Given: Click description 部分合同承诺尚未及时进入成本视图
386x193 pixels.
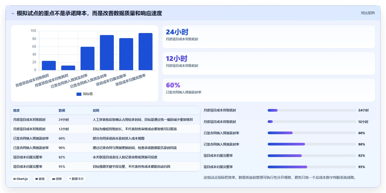Looking at the screenshot, I should tap(119, 139).
